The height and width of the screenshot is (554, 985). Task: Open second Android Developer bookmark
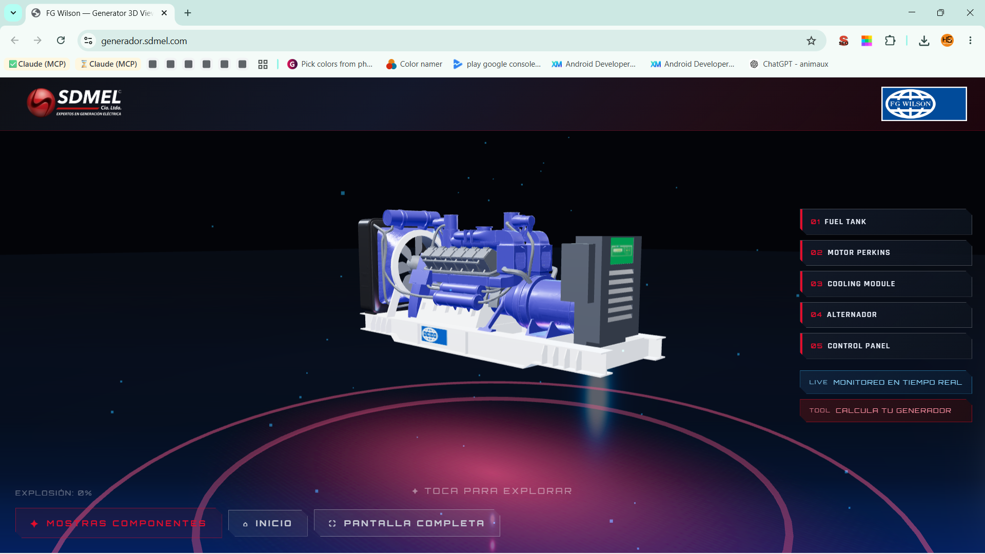click(x=692, y=64)
